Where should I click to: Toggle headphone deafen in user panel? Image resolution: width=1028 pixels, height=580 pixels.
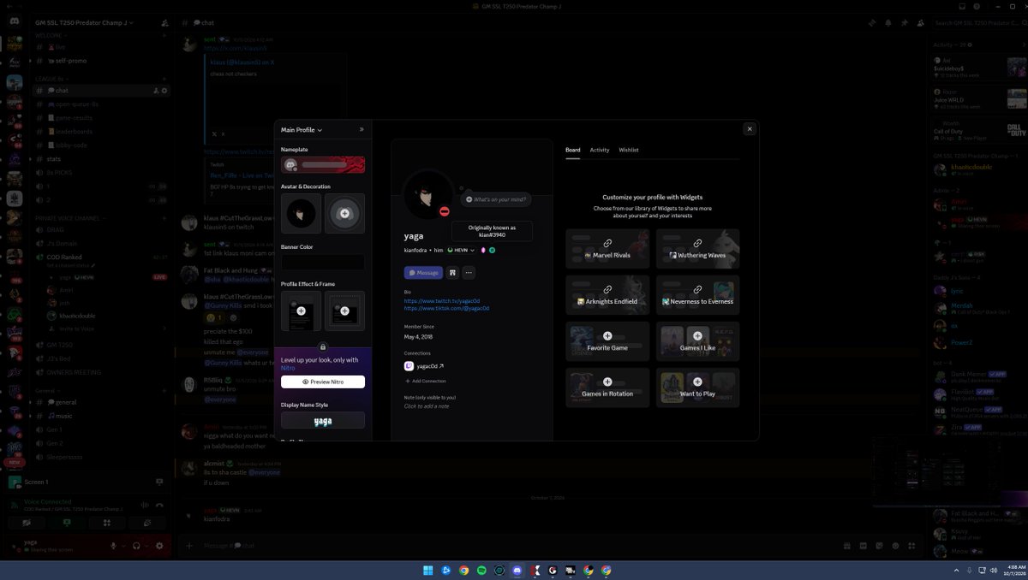136,546
